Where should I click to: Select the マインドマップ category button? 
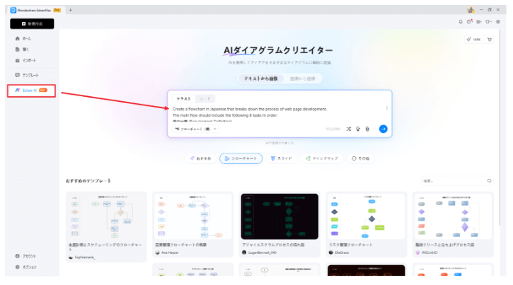321,159
